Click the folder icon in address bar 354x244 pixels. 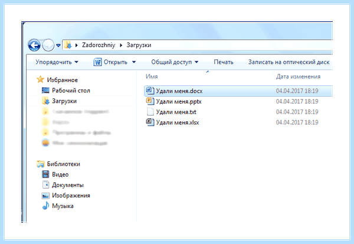click(68, 45)
